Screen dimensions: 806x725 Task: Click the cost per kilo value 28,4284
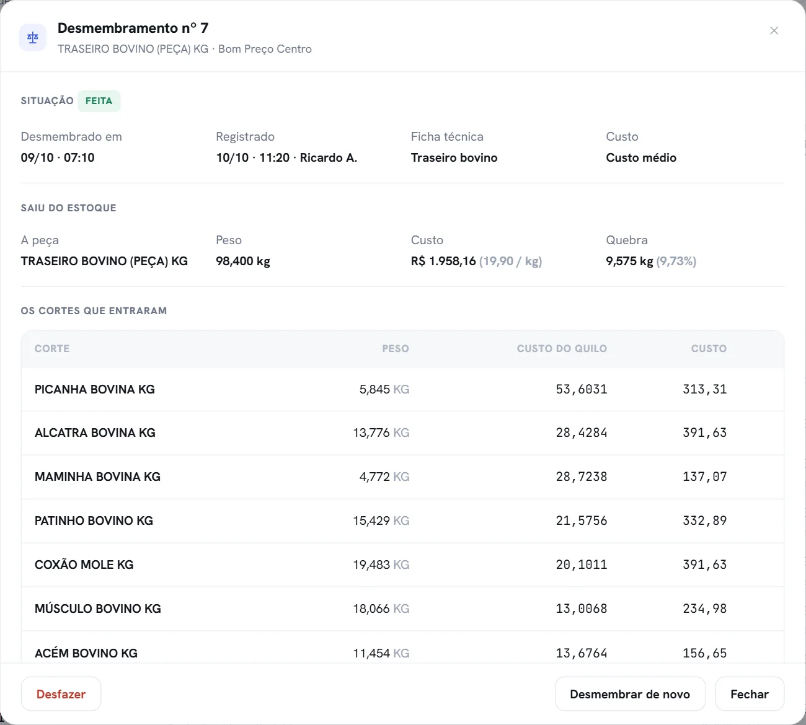point(582,433)
